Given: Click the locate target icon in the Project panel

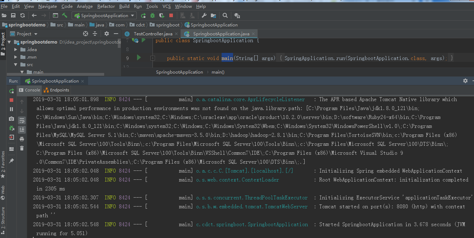Looking at the screenshot, I should [86, 34].
